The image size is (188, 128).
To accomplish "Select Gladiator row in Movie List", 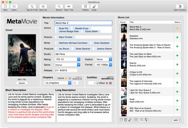I will click(150, 37).
